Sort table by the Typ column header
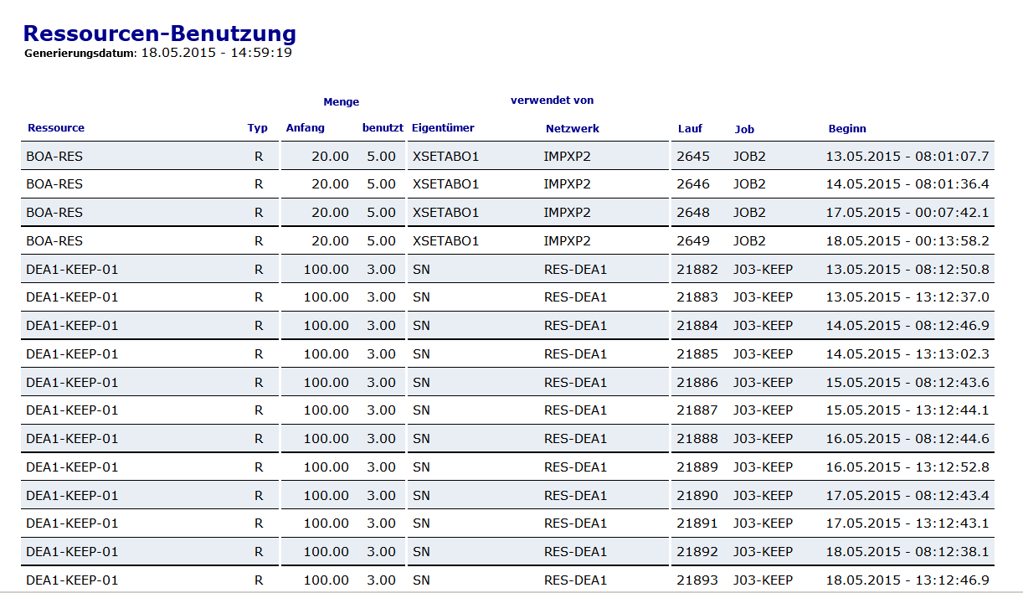1023x593 pixels. pos(258,128)
